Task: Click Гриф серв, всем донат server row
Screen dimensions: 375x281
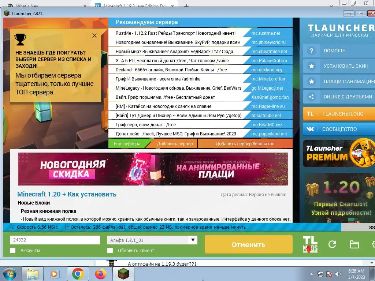Action: [x=200, y=125]
